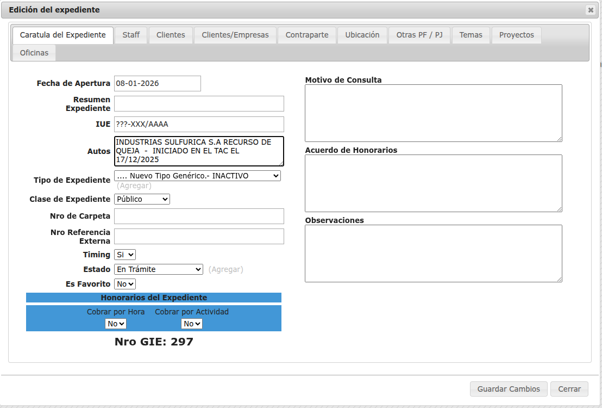Click Agregar link beside Estado

point(225,269)
